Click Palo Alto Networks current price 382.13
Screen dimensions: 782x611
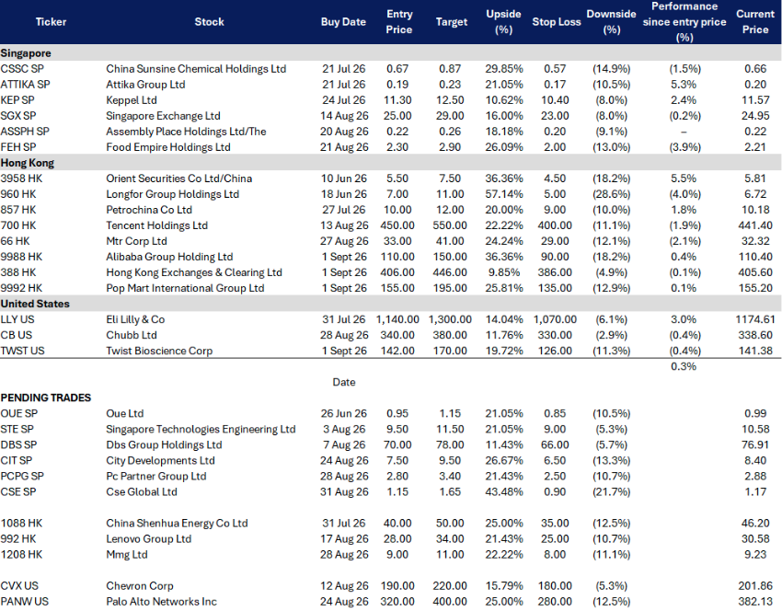pyautogui.click(x=755, y=602)
